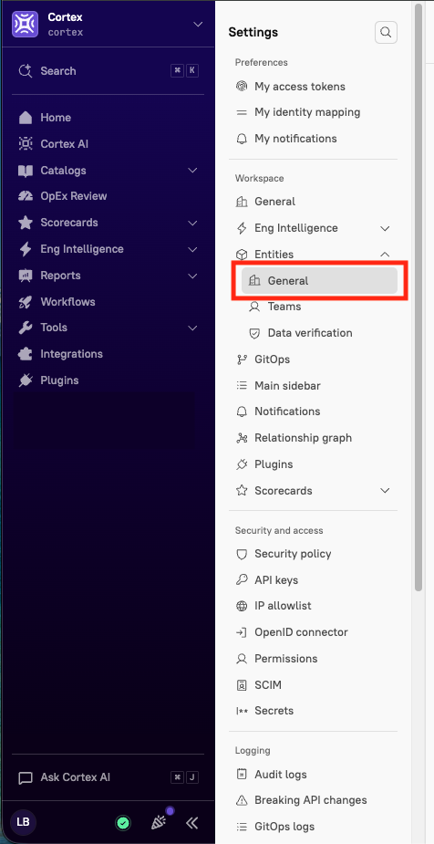
Task: Open the party popper announcements icon
Action: point(159,822)
